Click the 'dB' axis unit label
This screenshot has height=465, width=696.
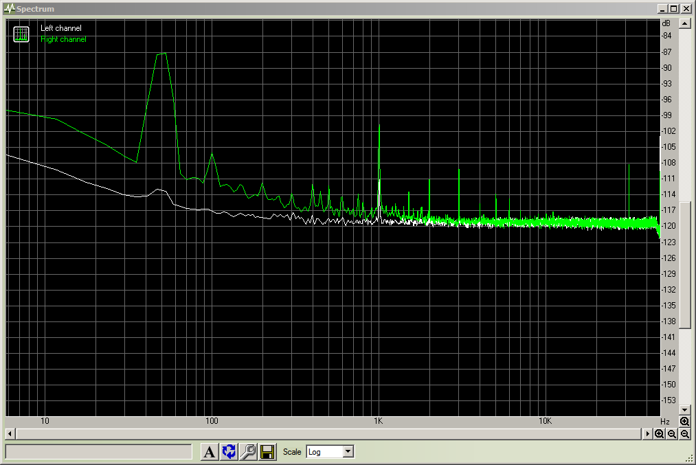tap(666, 23)
